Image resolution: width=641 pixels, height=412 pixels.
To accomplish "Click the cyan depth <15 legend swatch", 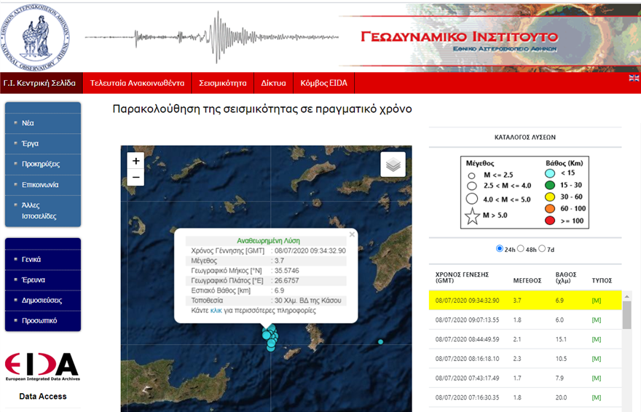I will (x=550, y=173).
